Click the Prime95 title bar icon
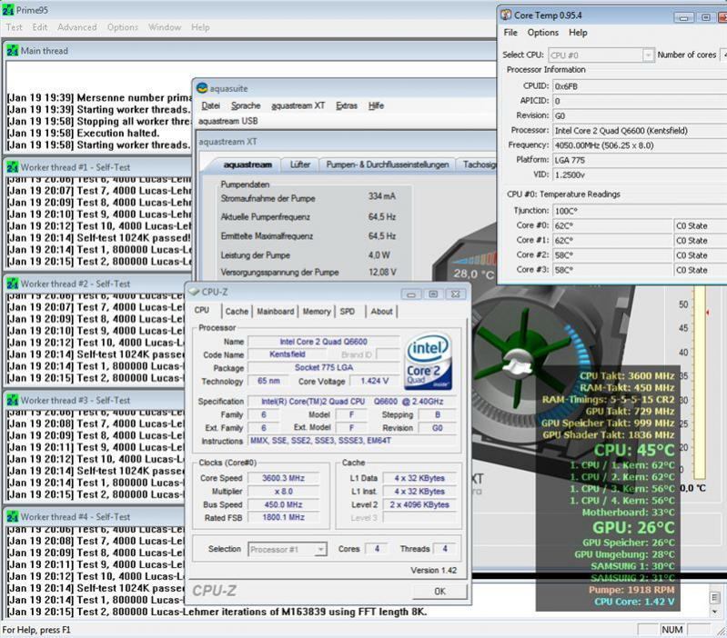The height and width of the screenshot is (638, 727). coord(8,10)
